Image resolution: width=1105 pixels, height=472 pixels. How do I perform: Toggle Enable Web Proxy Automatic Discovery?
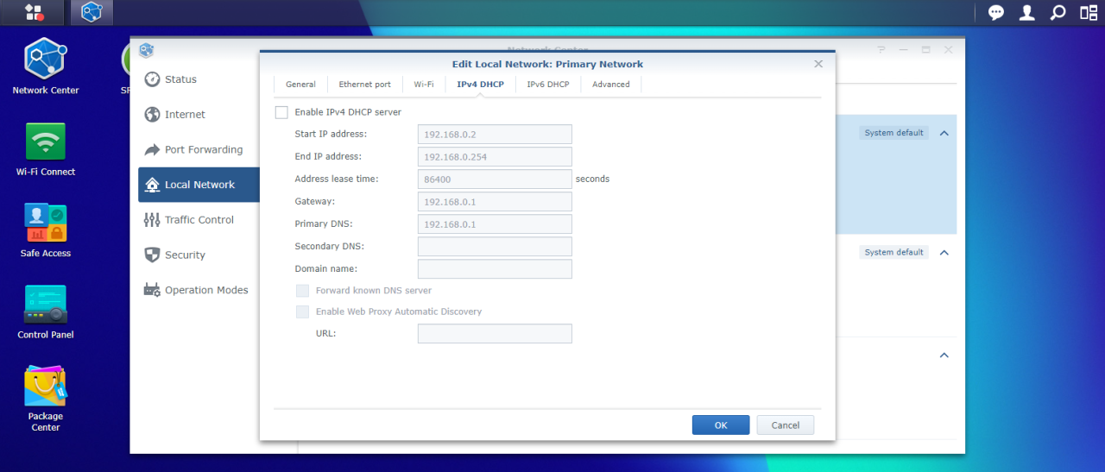(302, 312)
